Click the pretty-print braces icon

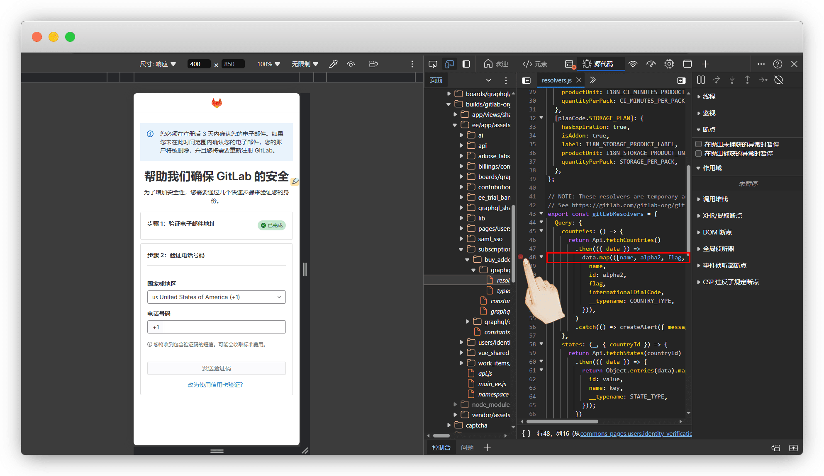526,433
